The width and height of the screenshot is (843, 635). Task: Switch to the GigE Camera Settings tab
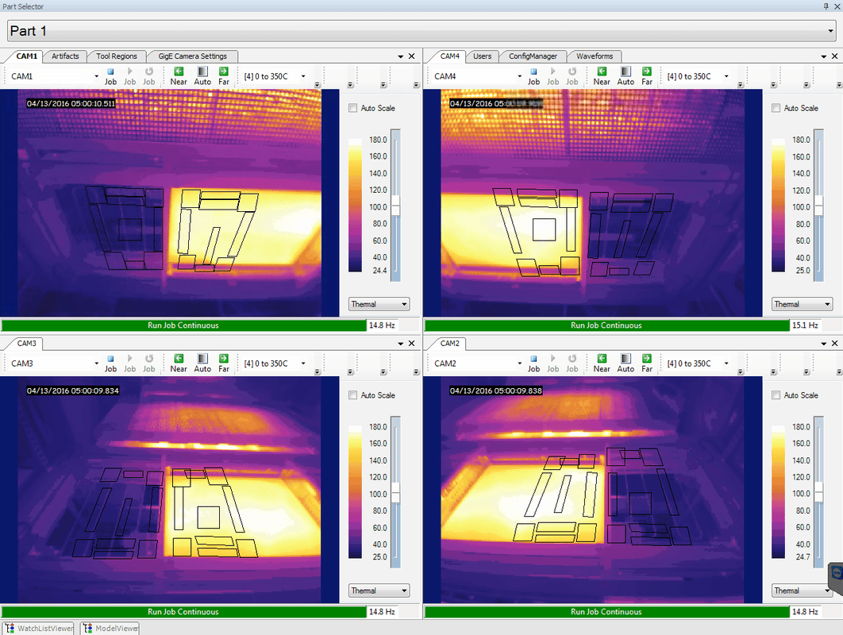coord(191,56)
